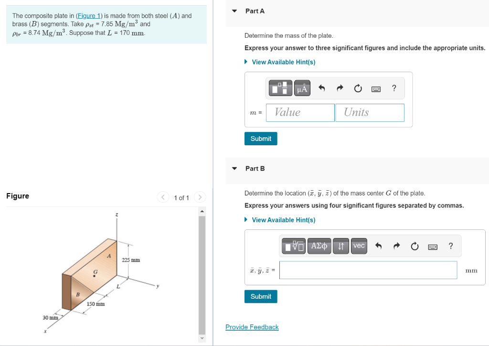Undo input in the Part A answer toolbar
This screenshot has width=489, height=346.
pos(320,88)
